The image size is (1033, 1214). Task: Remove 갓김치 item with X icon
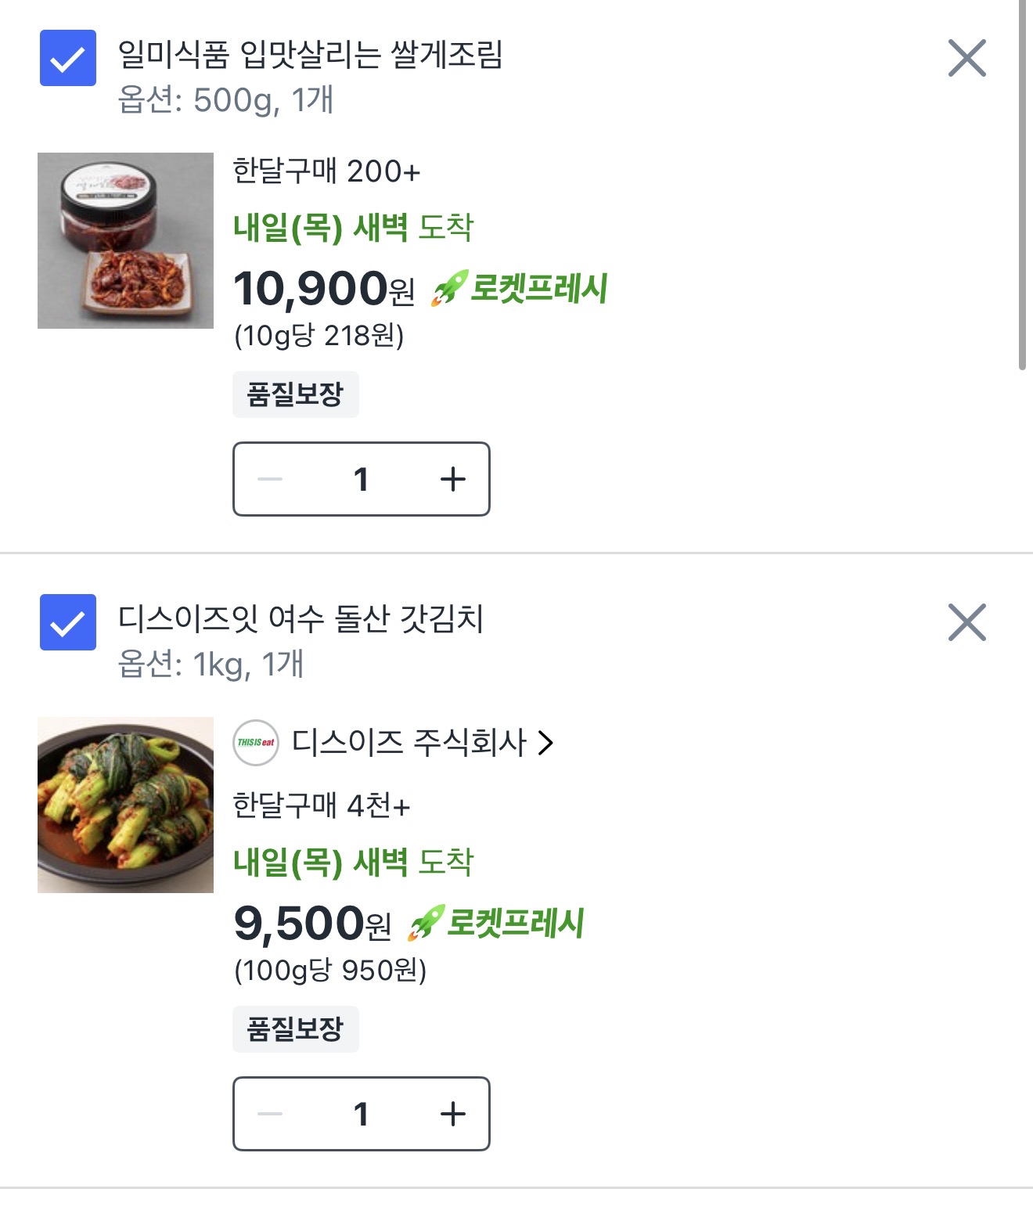(x=966, y=623)
